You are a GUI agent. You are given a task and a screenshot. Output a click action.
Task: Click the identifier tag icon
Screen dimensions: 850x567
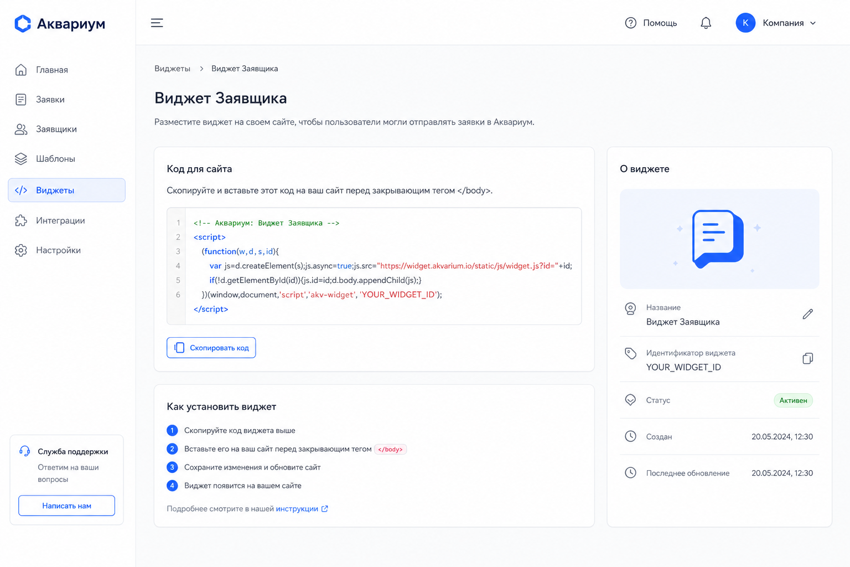click(630, 353)
